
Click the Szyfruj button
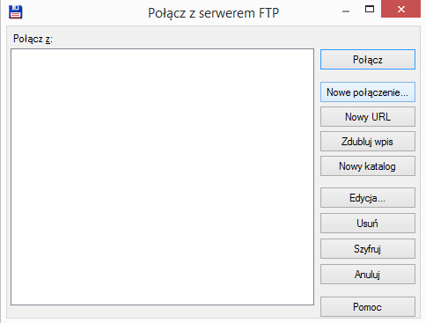(368, 249)
